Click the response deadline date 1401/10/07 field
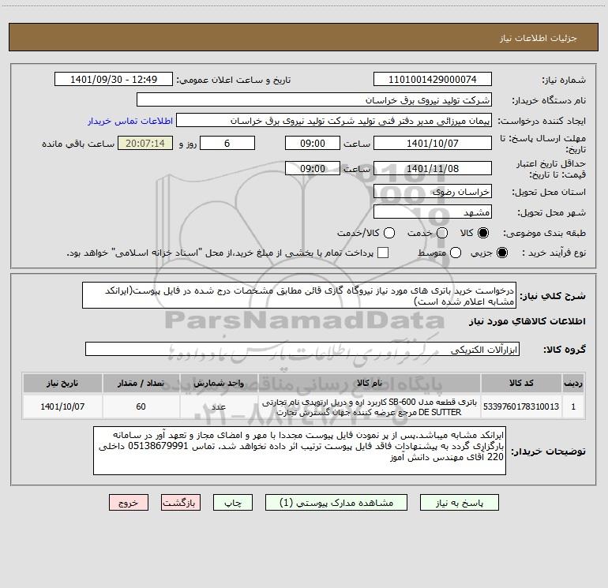 click(433, 143)
